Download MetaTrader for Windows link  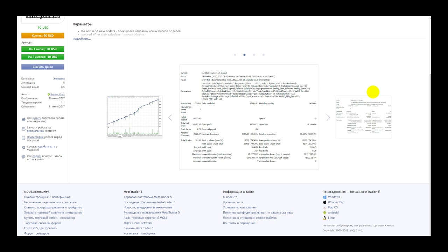[334, 197]
